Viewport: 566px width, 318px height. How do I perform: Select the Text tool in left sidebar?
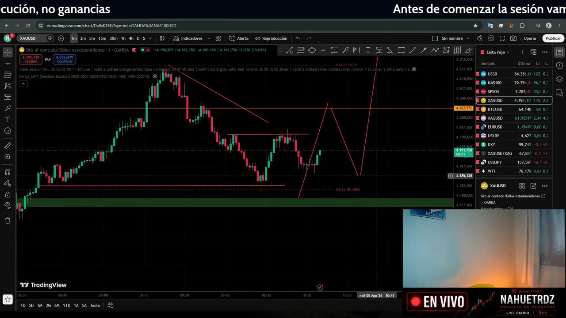[8, 120]
